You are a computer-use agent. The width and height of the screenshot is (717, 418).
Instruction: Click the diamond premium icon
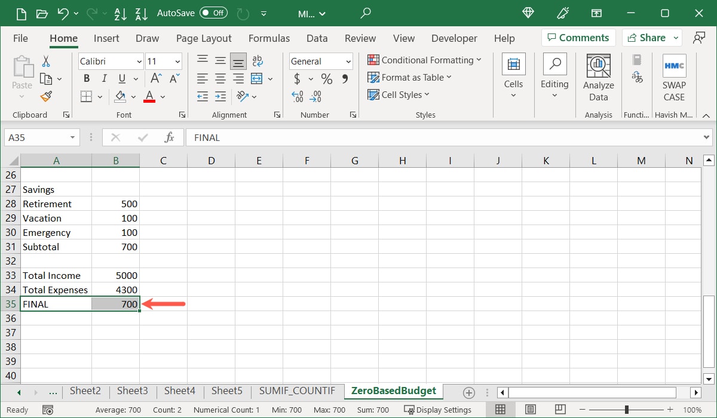[529, 13]
